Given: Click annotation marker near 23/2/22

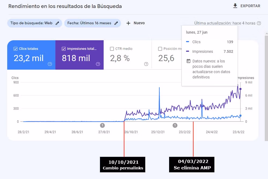Looking at the screenshot, I should click(x=175, y=125).
